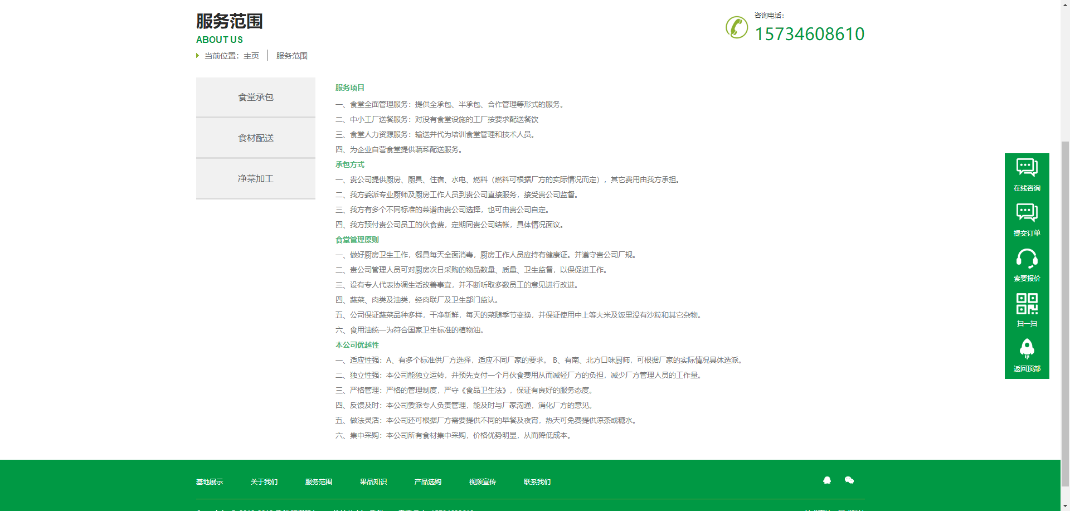Go to 视频宣传 in the footer
This screenshot has height=511, width=1070.
pyautogui.click(x=483, y=482)
